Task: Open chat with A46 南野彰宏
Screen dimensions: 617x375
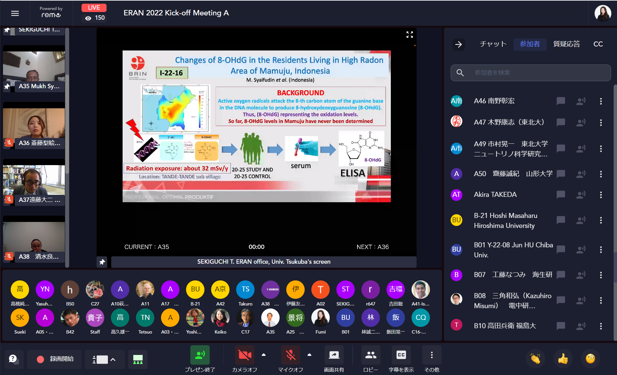Action: click(x=561, y=101)
